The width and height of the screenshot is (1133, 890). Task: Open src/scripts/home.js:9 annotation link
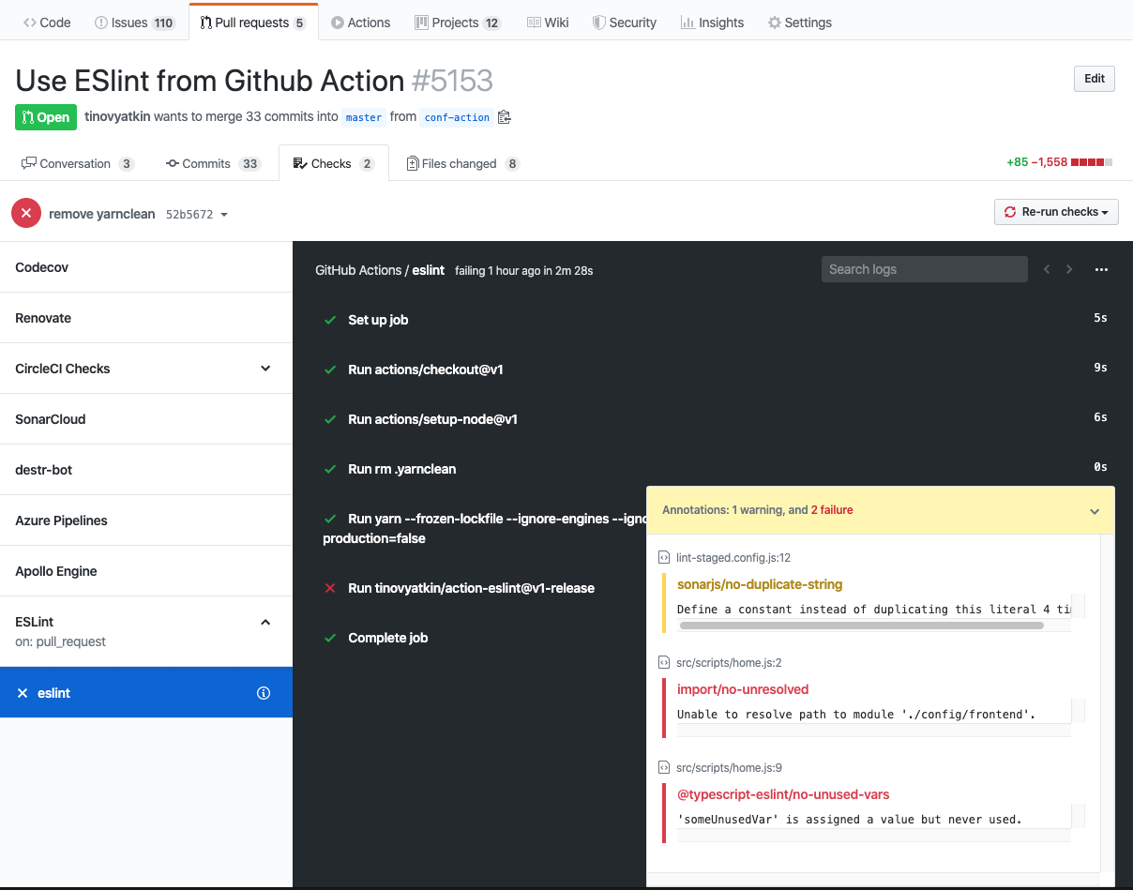(729, 767)
